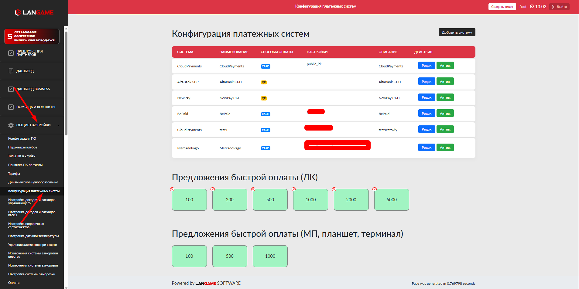Select the 5000 quick payment tile
This screenshot has height=289, width=579.
392,200
